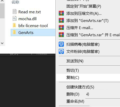Click the mocha.dll file icon
The width and height of the screenshot is (120, 107).
click(x=15, y=18)
